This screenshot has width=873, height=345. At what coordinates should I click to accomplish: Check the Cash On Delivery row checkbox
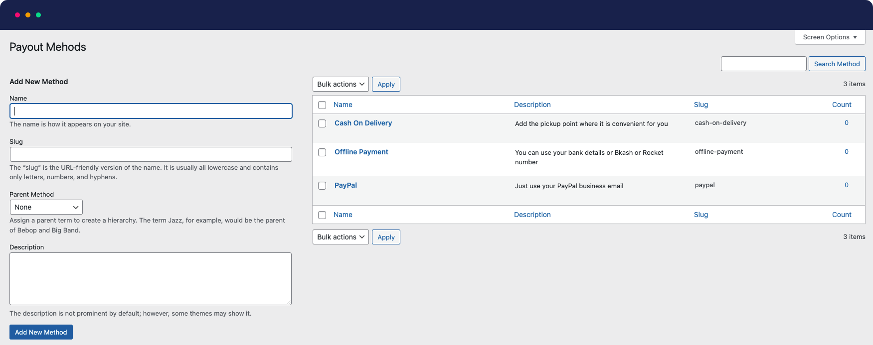point(322,123)
